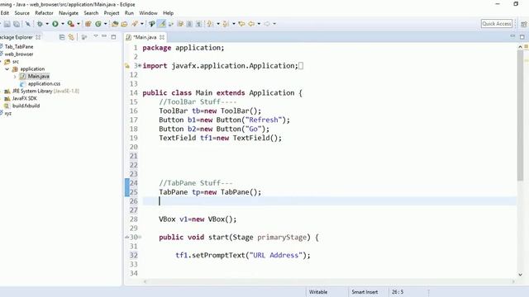Open the New Java Class dropdown arrow
The height and width of the screenshot is (297, 529).
(106, 24)
